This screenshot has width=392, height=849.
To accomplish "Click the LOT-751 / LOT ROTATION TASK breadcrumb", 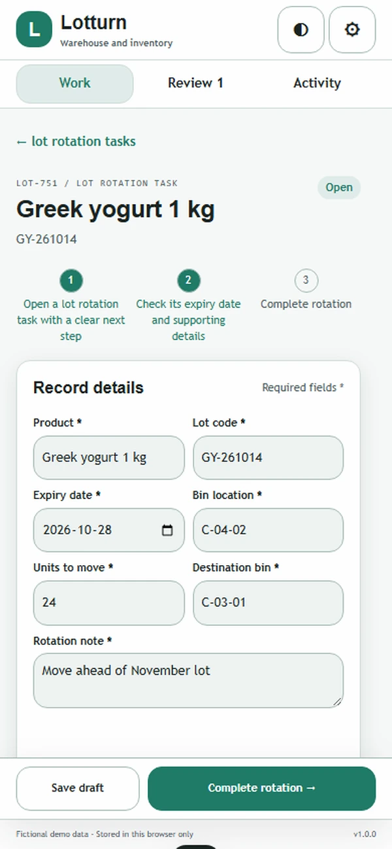I will point(97,183).
